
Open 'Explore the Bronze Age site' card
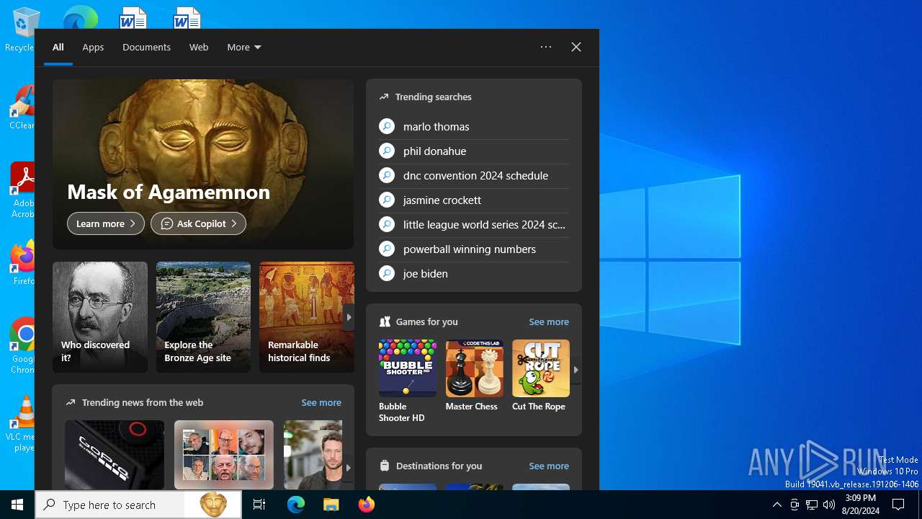pyautogui.click(x=203, y=317)
